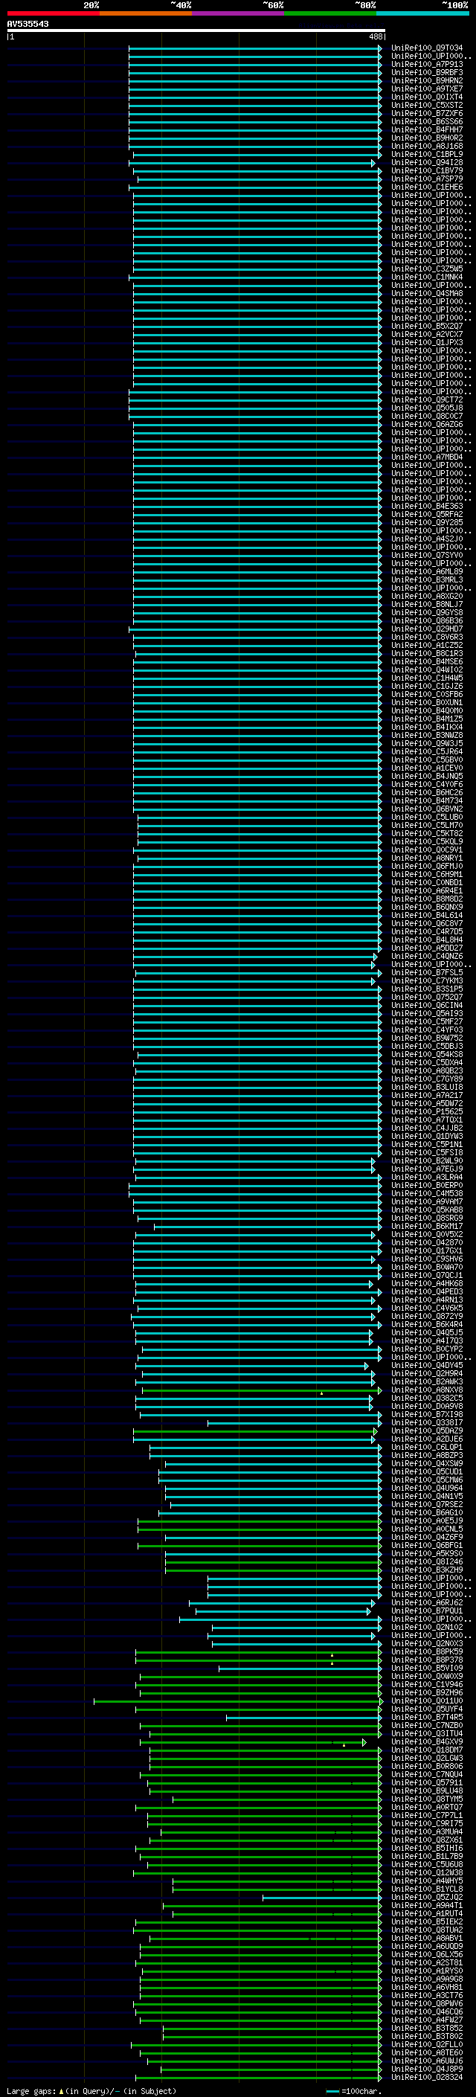Click the UniRef100_C5P1N1 label
Viewport: 476px width, 2097px height.
click(x=427, y=1145)
